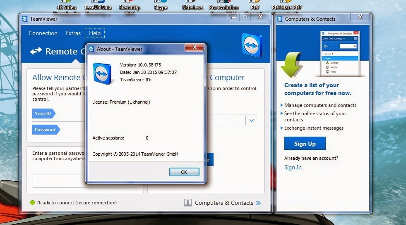
Task: Click the contact person icon in status bar
Action: 188,203
